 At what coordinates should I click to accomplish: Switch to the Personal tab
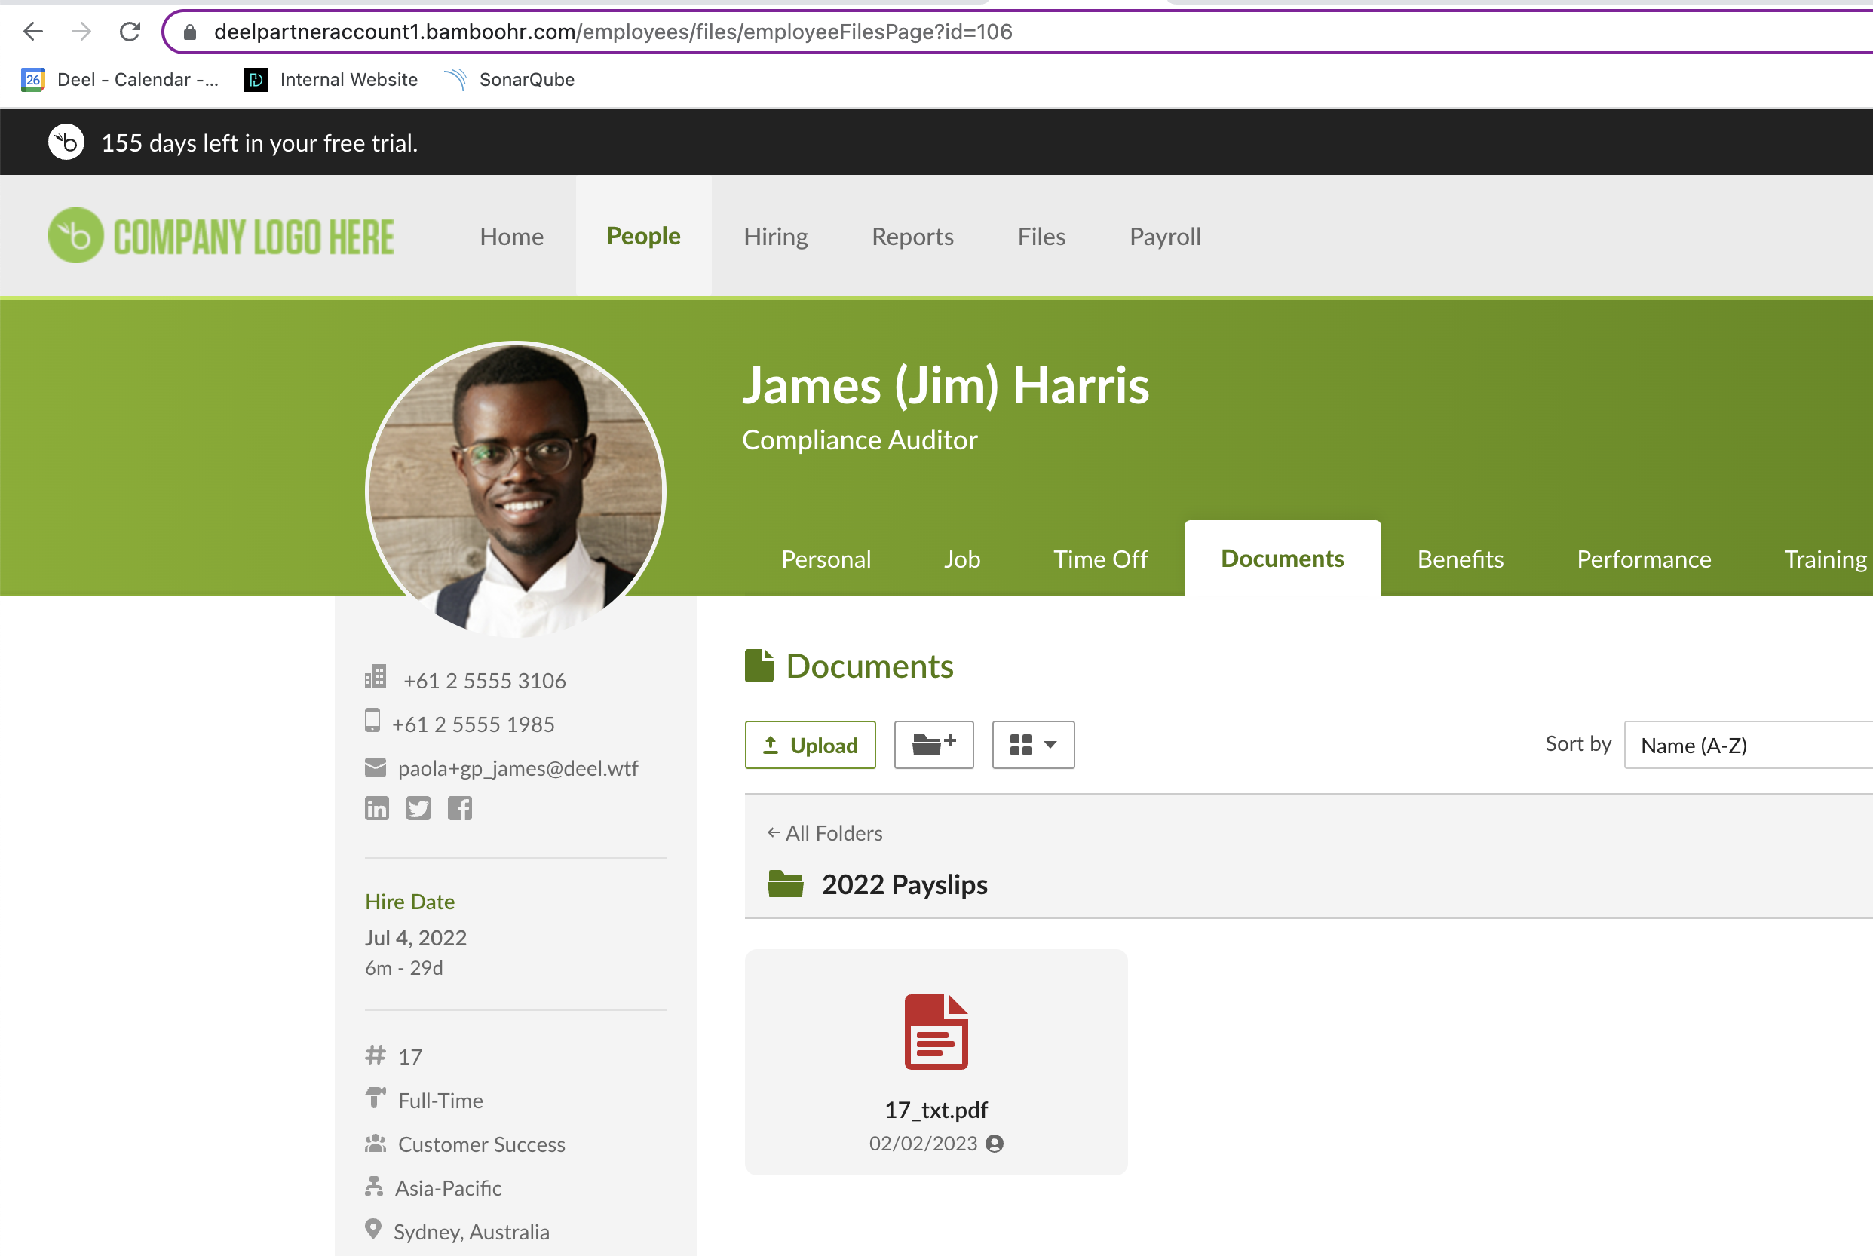tap(826, 559)
